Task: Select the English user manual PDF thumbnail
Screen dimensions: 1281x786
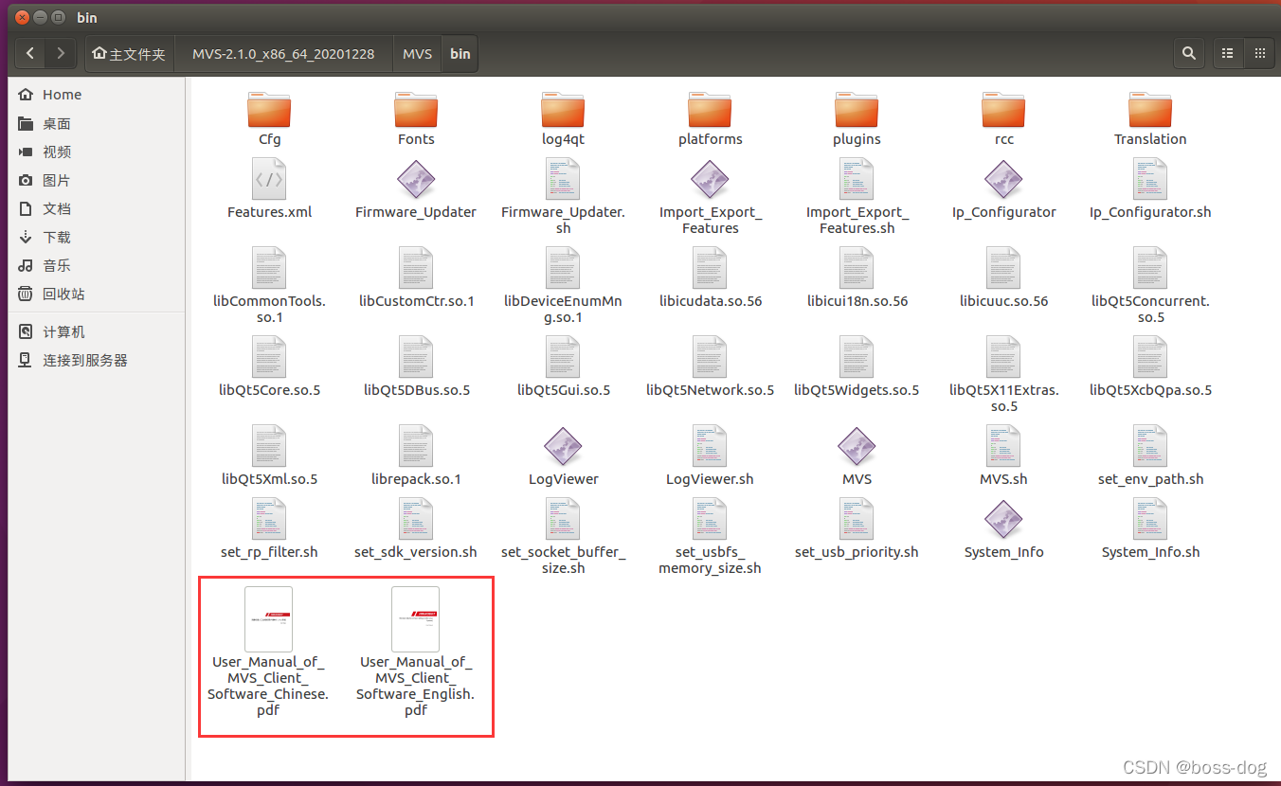Action: pyautogui.click(x=415, y=618)
